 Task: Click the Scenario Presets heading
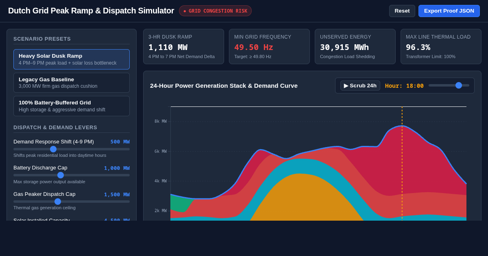tap(42, 39)
